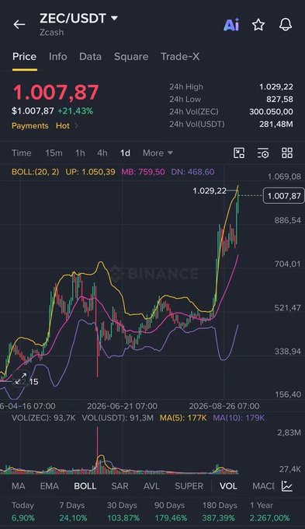Tap the 24h Vol(USDT) value 281,48M
305x529 pixels.
coord(276,124)
